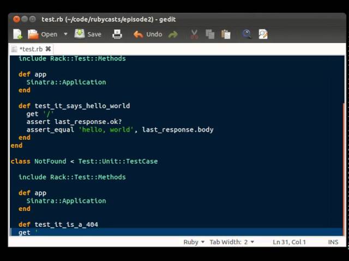Image resolution: width=349 pixels, height=261 pixels.
Task: Click the Ln 31, Col 1 indicator
Action: [290, 242]
